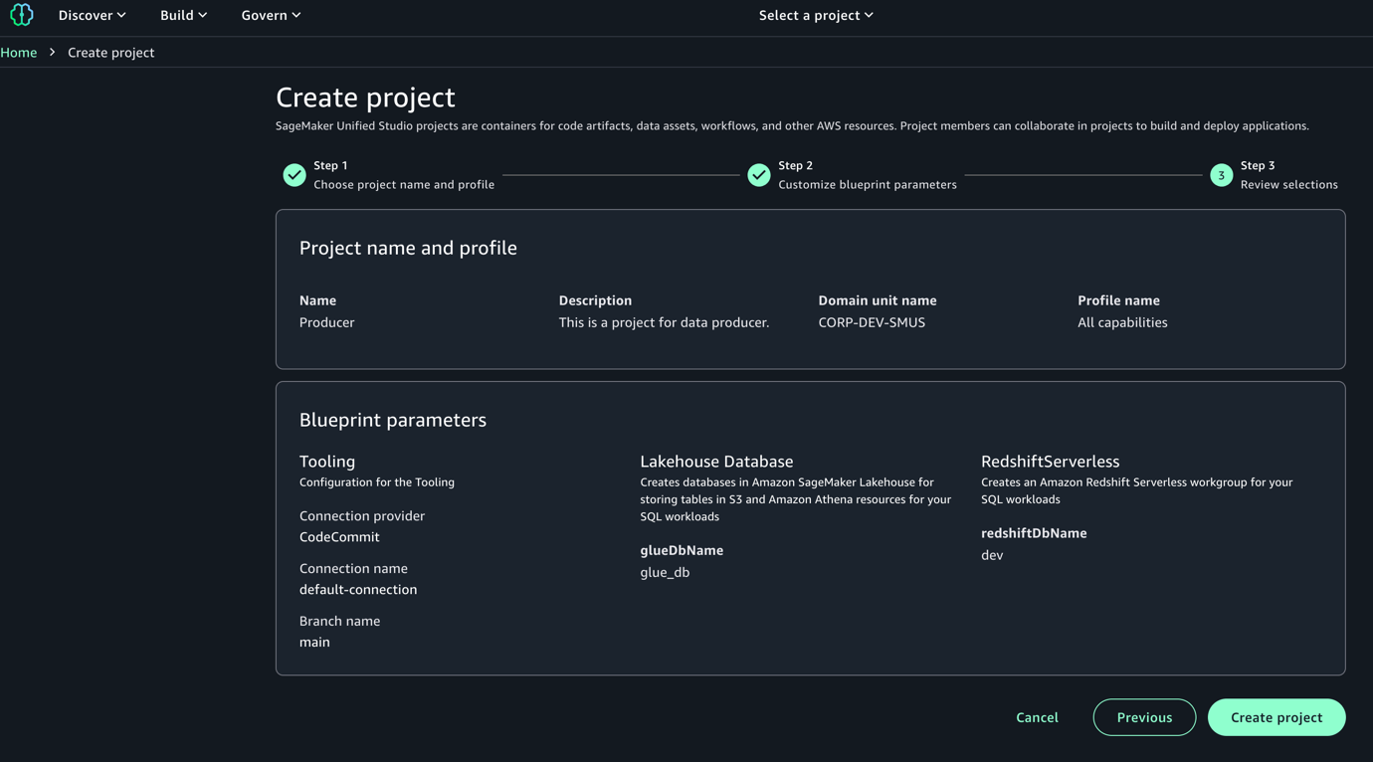Click the Step 2 completed checkmark
The image size is (1373, 762).
758,174
